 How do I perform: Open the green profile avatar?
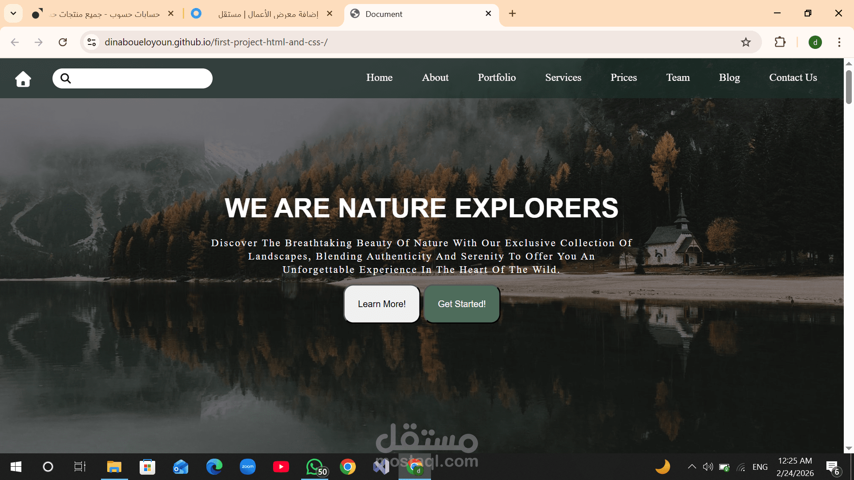pos(815,42)
